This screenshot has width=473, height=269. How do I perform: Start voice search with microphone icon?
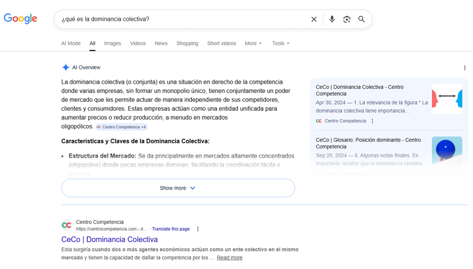click(332, 19)
